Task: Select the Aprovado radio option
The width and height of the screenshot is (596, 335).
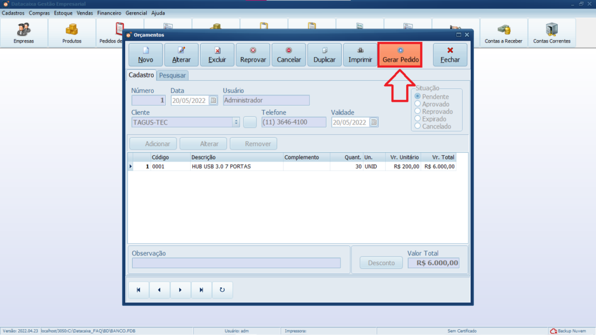Action: click(417, 104)
